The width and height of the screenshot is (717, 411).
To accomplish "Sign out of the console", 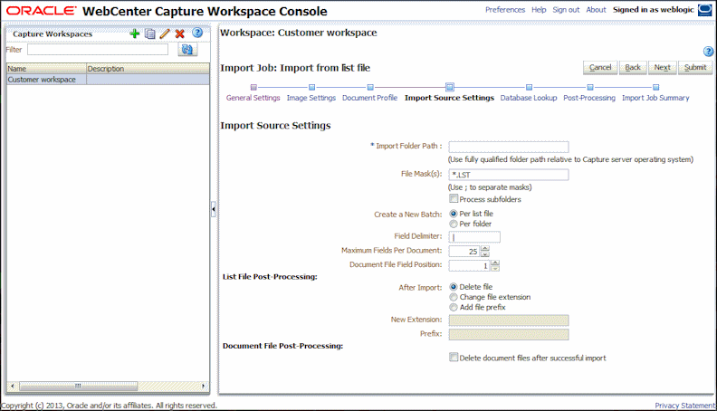I will 566,10.
